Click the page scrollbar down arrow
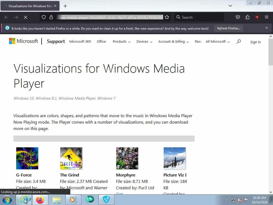The height and width of the screenshot is (205, 273). coord(271,192)
